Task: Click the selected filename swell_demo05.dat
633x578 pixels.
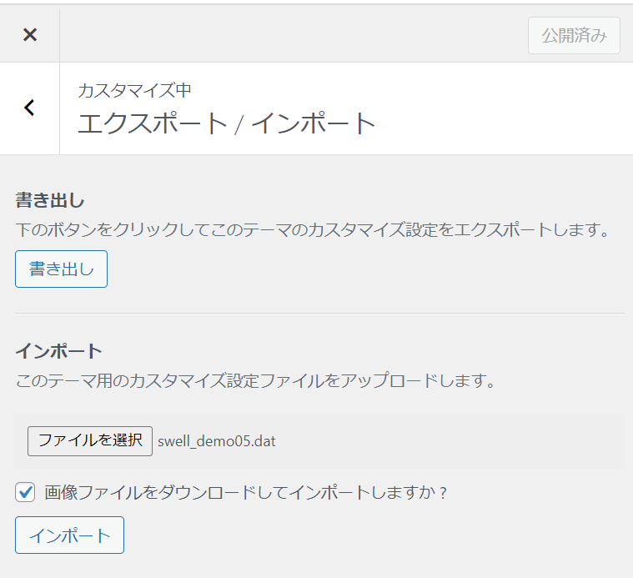Action: tap(216, 441)
